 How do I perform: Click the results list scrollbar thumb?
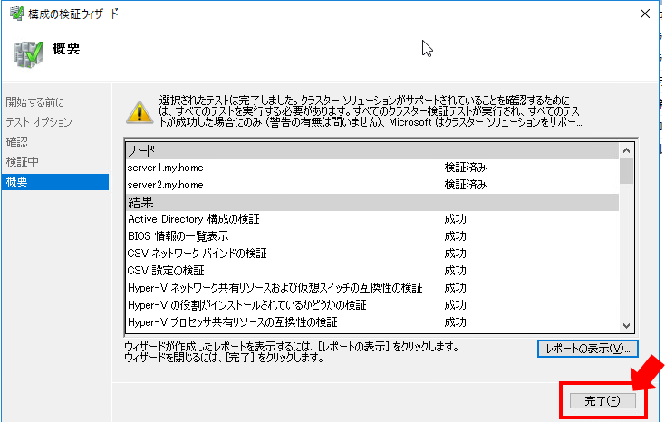click(x=626, y=171)
